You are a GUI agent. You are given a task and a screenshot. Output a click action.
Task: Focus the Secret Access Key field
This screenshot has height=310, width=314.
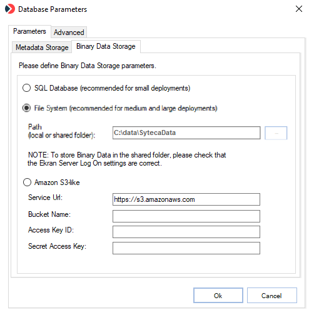point(186,248)
